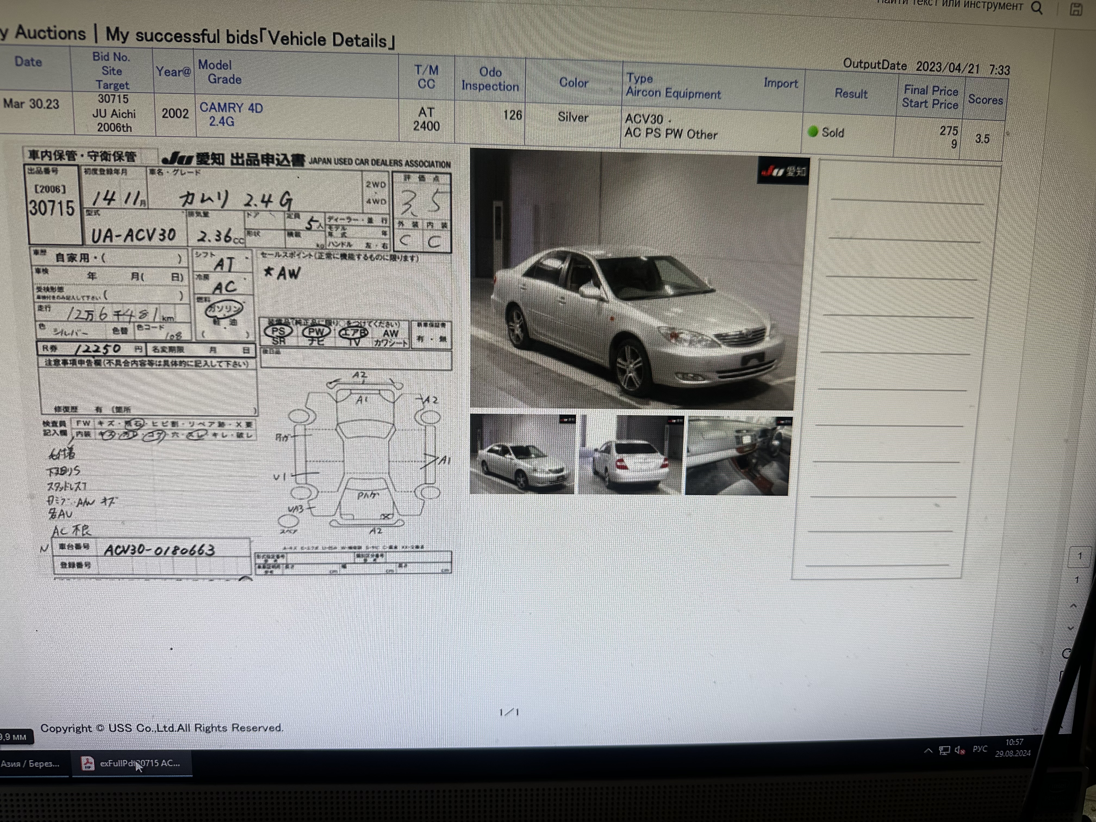Click the PDF file icon on taskbar
Screen dimensions: 1096x822
88,764
